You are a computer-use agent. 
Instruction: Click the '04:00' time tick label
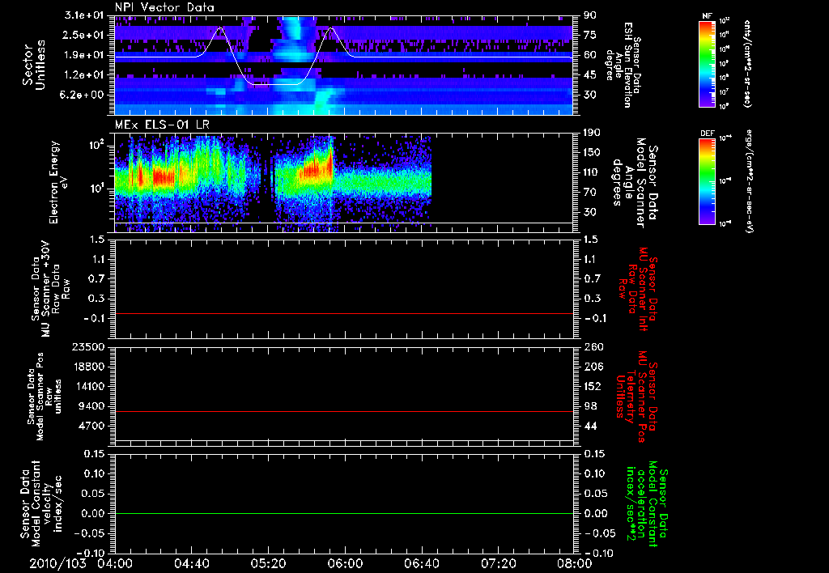pos(115,563)
